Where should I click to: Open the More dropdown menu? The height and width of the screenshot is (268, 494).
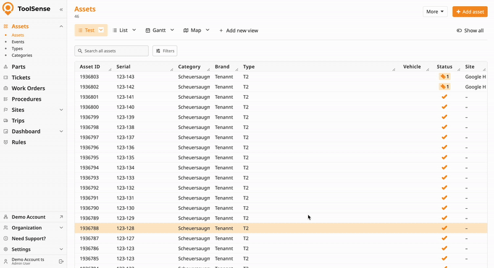point(435,12)
